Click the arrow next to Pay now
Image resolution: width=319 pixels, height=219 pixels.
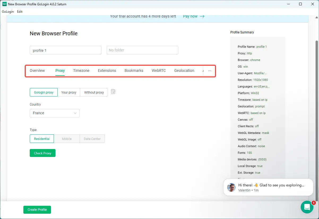202,16
